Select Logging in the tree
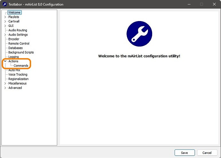221x158 pixels. (13, 57)
